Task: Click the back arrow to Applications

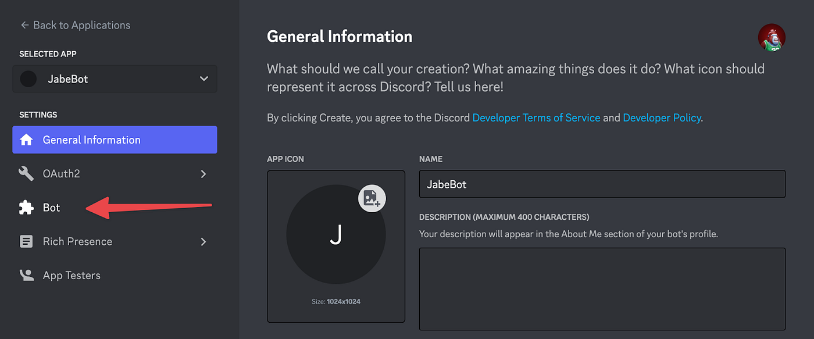Action: coord(24,25)
